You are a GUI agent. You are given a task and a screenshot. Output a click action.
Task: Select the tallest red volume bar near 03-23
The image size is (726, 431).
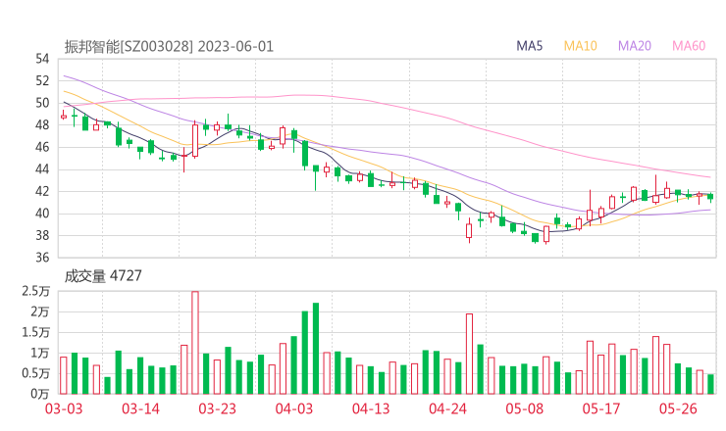click(195, 343)
